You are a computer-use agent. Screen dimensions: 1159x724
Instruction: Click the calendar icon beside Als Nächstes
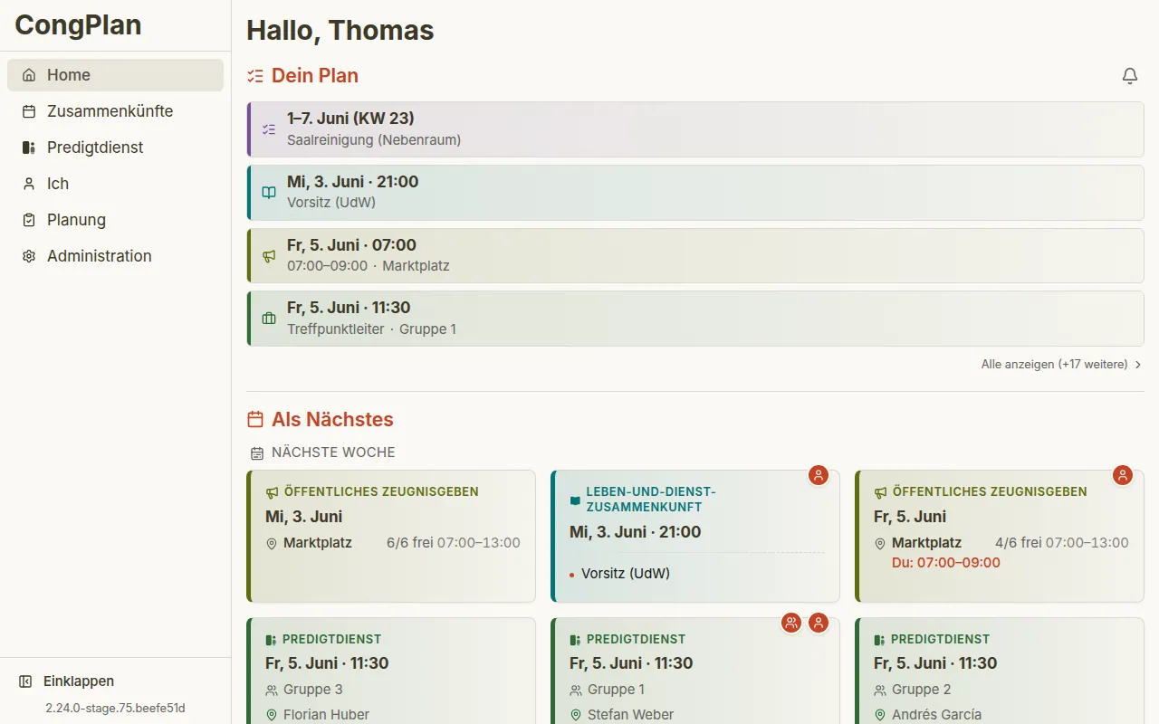(x=255, y=419)
